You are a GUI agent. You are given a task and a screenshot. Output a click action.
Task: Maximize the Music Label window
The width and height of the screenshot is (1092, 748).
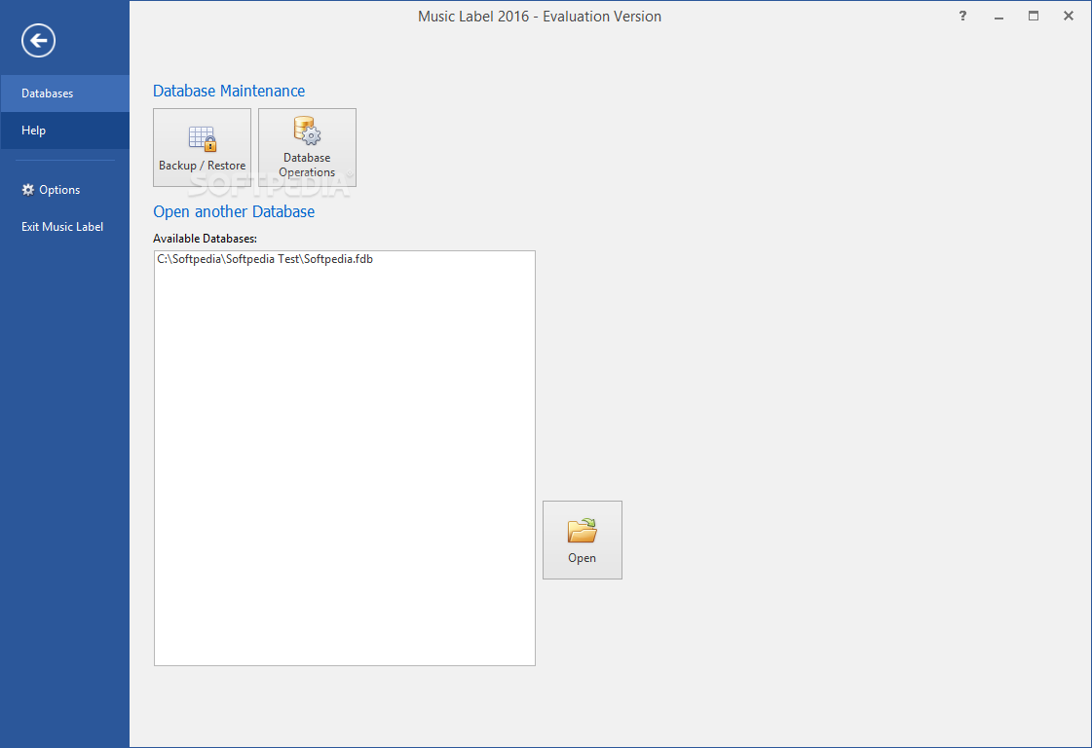click(1034, 16)
